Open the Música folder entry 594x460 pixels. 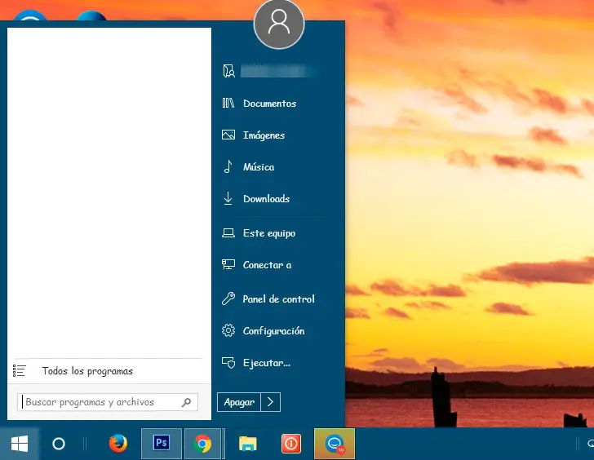pyautogui.click(x=259, y=167)
